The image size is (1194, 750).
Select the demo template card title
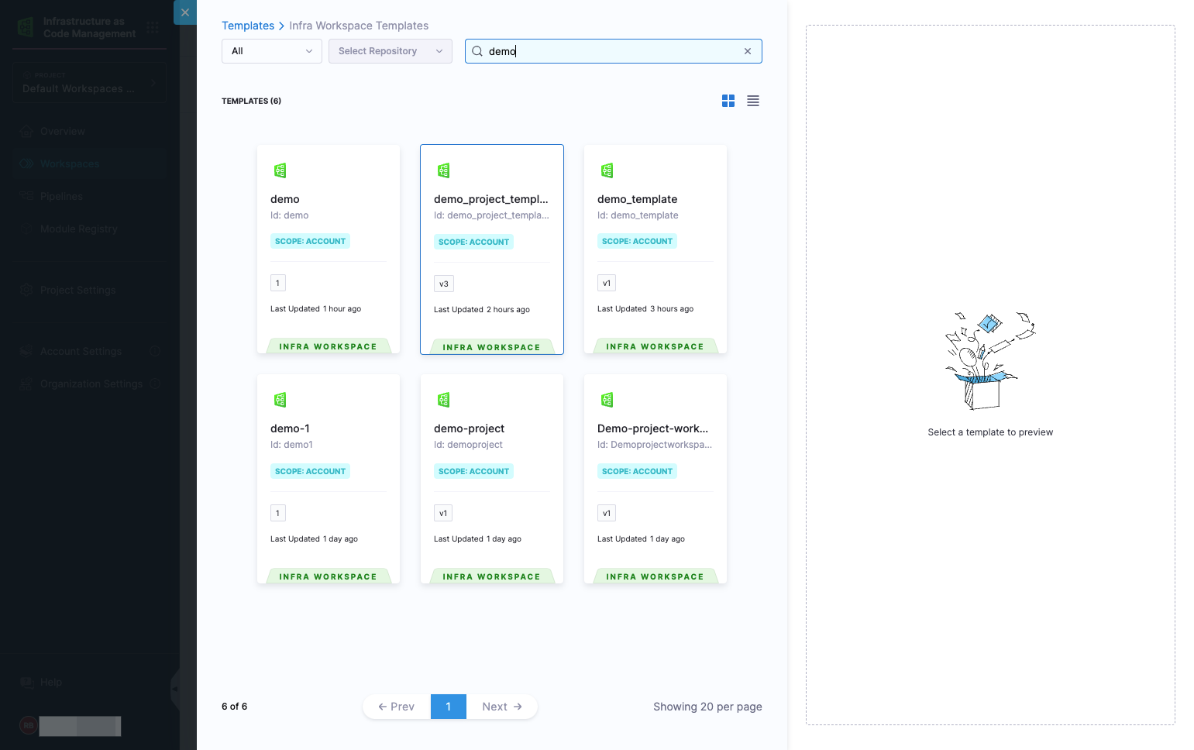pos(285,199)
